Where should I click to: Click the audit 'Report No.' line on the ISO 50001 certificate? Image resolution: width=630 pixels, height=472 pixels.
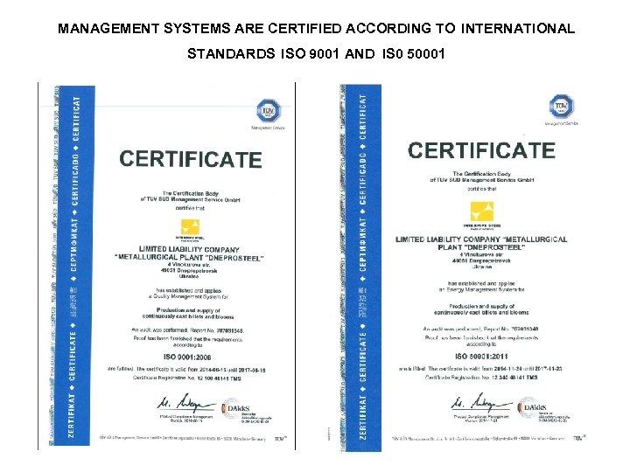pos(481,330)
